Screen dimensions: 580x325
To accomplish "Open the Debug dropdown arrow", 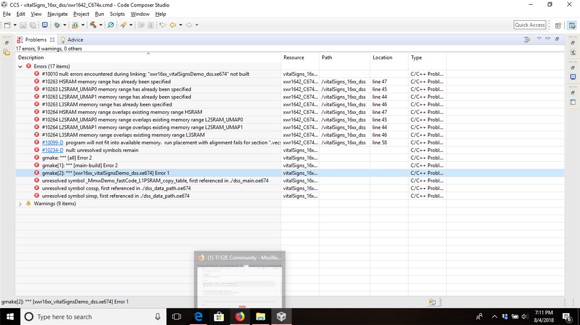I will coord(65,25).
